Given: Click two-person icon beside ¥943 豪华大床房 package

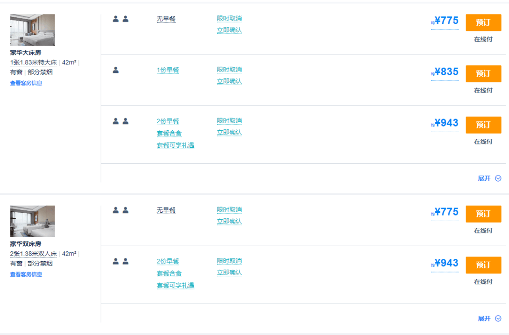Looking at the screenshot, I should coord(121,121).
